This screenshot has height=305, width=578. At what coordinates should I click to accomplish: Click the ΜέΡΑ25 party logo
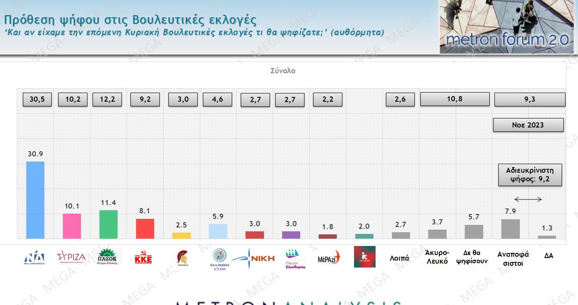point(329,258)
